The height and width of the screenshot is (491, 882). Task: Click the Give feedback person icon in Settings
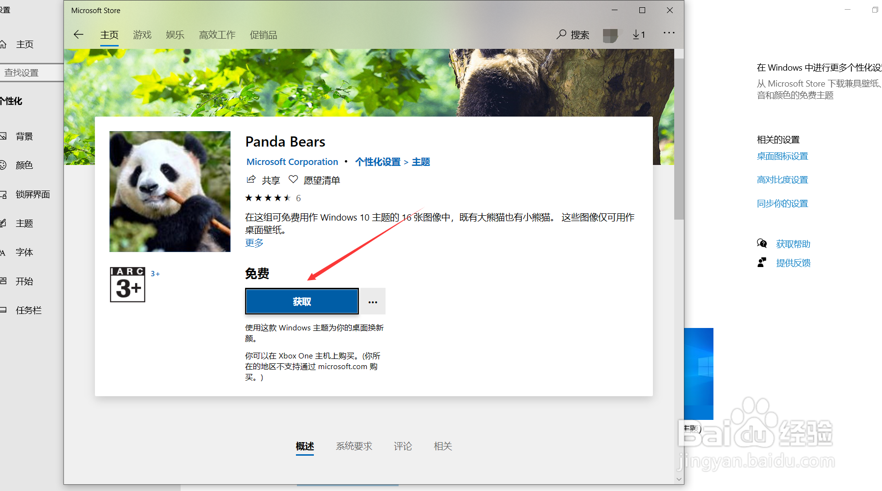(x=762, y=262)
